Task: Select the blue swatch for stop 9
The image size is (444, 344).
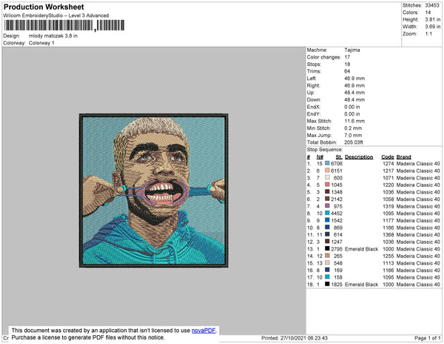Action: [327, 220]
